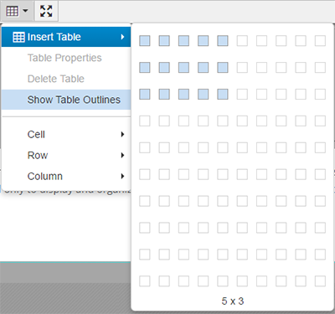Image resolution: width=335 pixels, height=314 pixels.
Task: Toggle fullscreen editor mode icon
Action: [46, 11]
